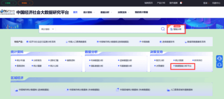Open the 统计公报 link

[54, 66]
